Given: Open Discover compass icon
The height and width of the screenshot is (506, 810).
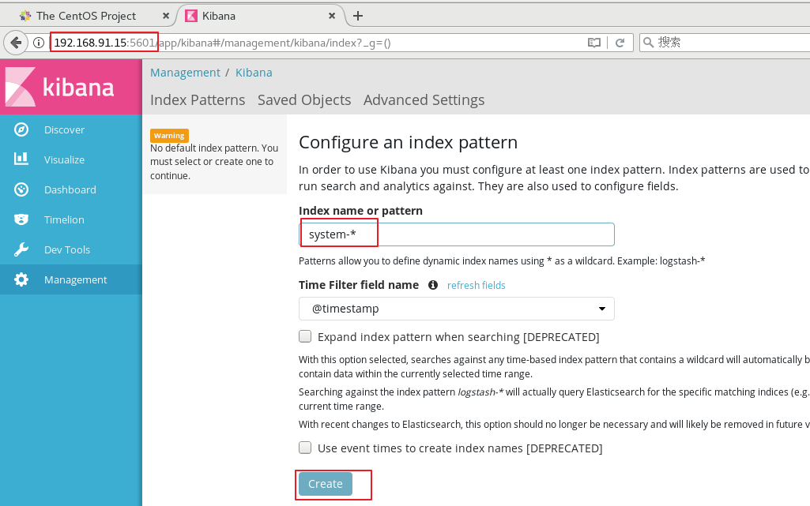Looking at the screenshot, I should (21, 129).
